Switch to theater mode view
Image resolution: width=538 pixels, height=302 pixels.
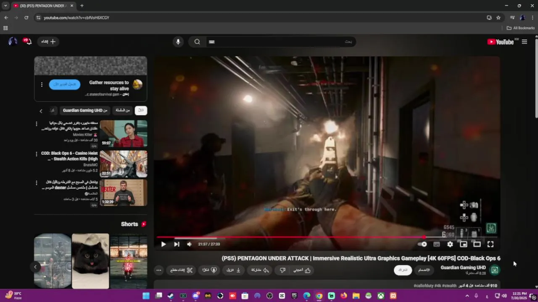pos(477,244)
